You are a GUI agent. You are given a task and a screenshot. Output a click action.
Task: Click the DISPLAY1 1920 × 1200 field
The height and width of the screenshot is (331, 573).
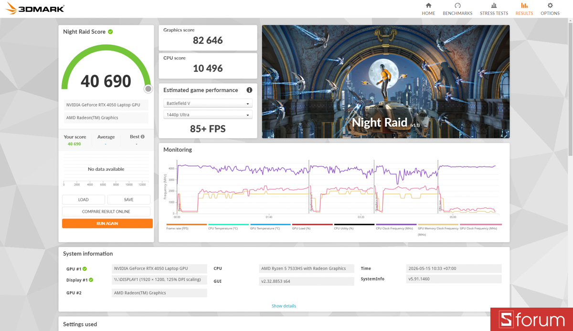point(159,279)
